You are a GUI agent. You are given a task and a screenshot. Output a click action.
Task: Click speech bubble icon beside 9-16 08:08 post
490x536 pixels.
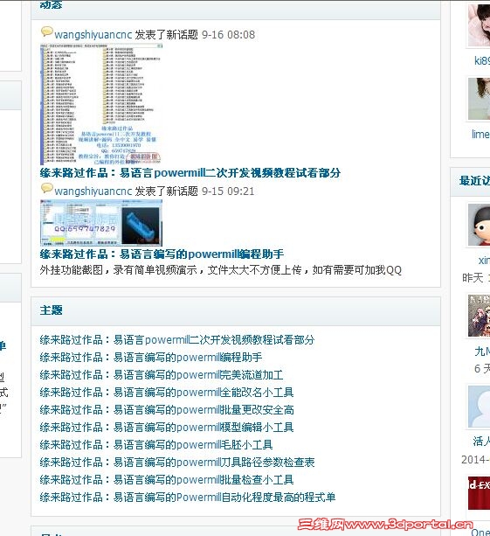tap(47, 31)
